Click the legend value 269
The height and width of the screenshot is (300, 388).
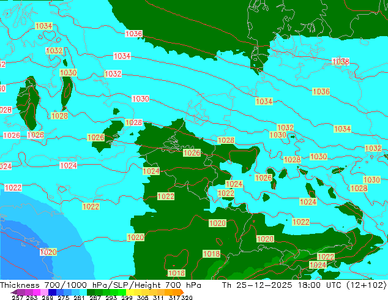[x=47, y=298]
